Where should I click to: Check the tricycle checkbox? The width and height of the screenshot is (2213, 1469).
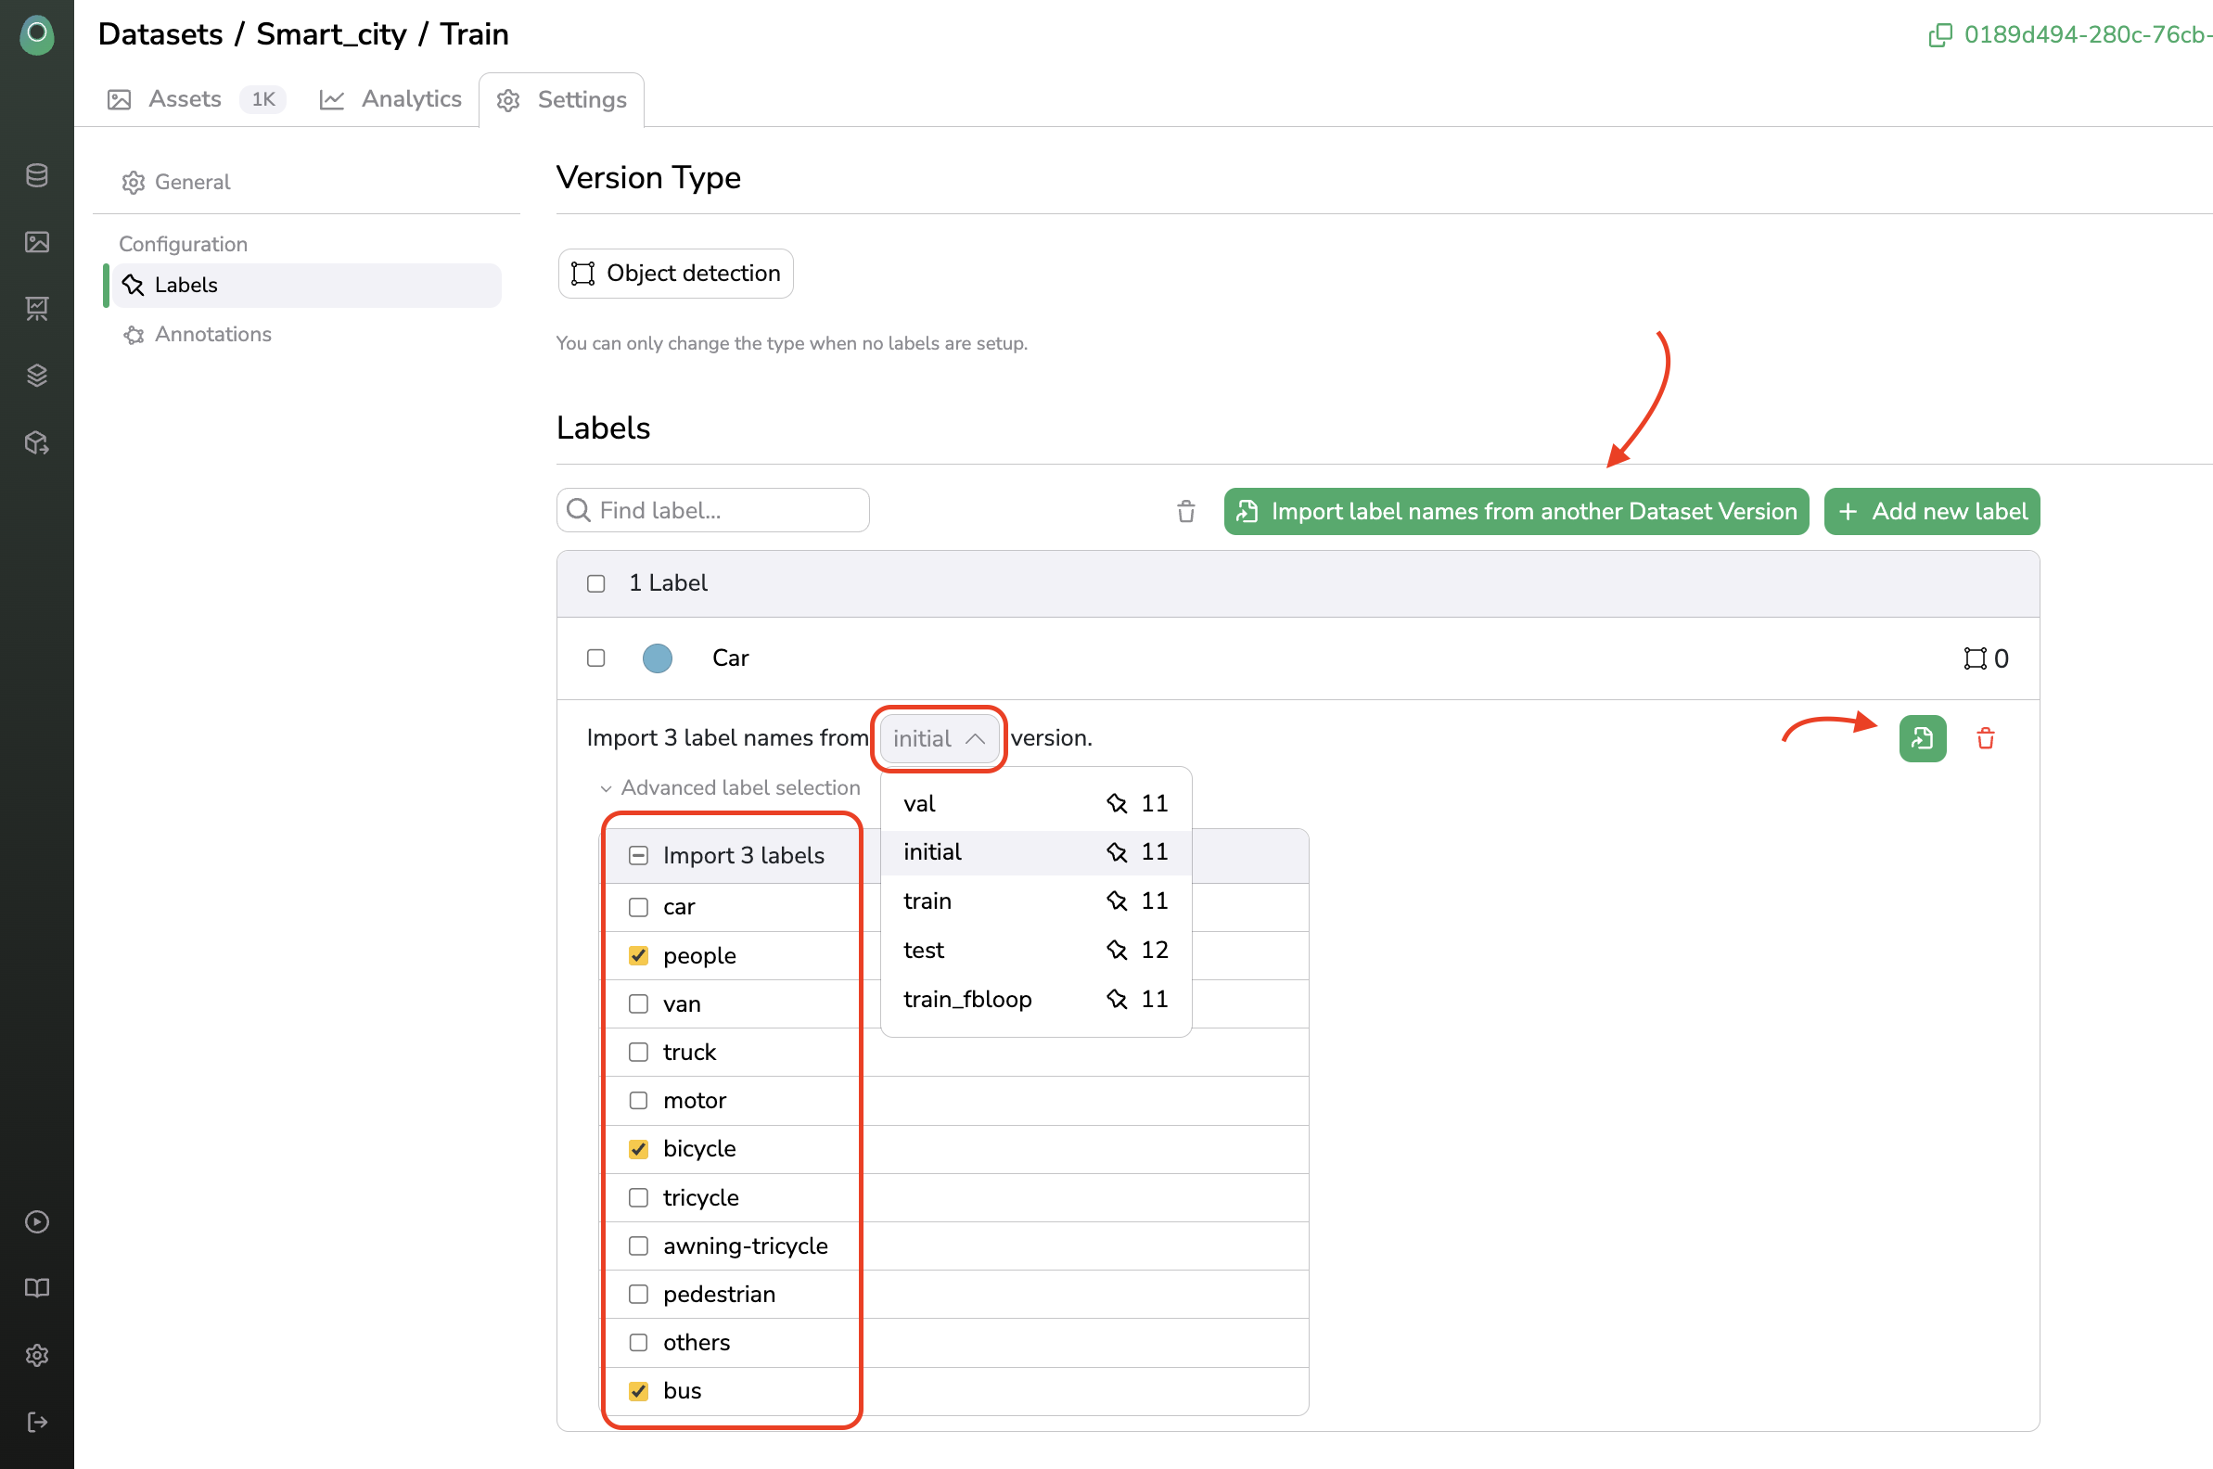638,1198
